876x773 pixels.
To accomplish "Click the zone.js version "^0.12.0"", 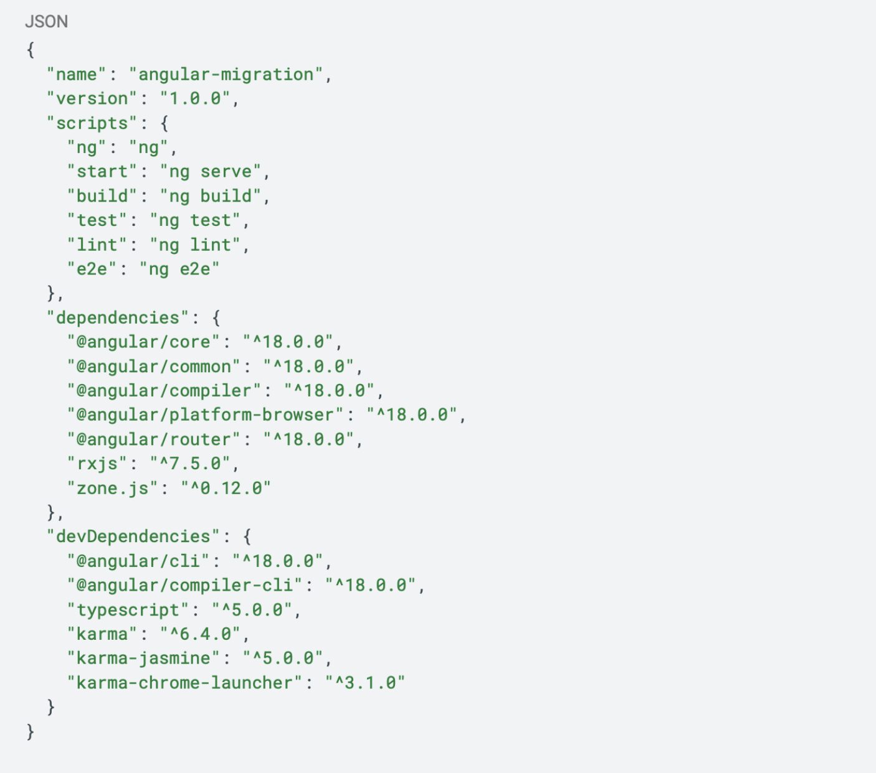I will tap(226, 488).
